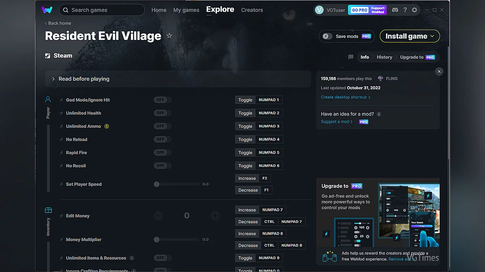Click the WeMod logo icon
Viewport: 485px width, 272px height.
47,10
